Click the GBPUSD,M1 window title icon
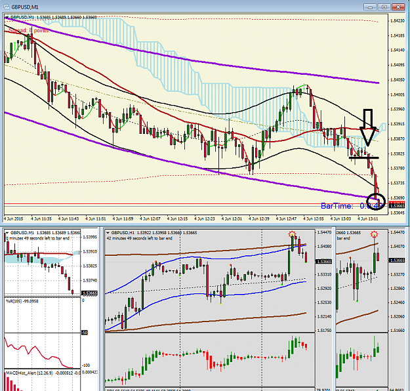This screenshot has width=410, height=391. [x=7, y=7]
